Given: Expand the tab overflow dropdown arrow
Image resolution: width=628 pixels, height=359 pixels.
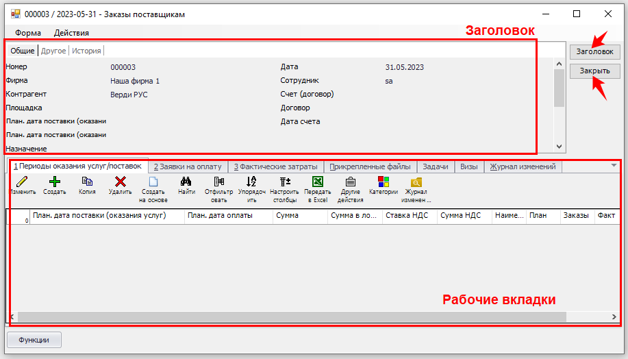Looking at the screenshot, I should pyautogui.click(x=614, y=165).
